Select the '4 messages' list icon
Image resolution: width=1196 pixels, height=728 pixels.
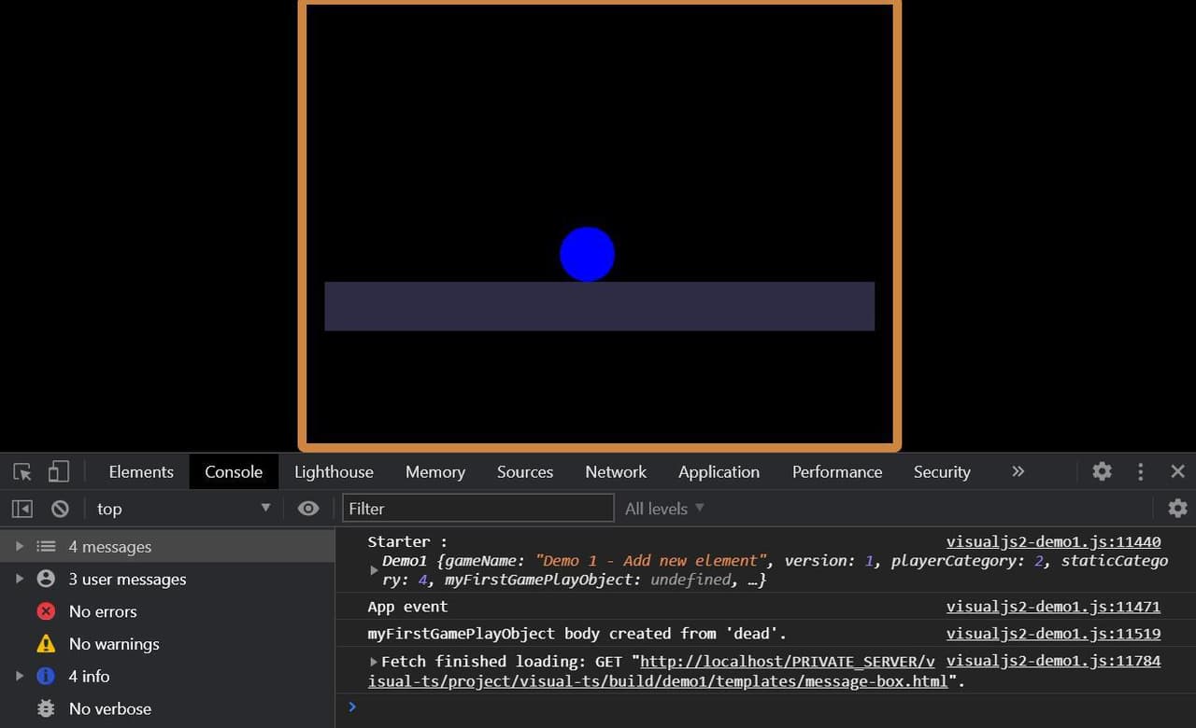point(46,547)
